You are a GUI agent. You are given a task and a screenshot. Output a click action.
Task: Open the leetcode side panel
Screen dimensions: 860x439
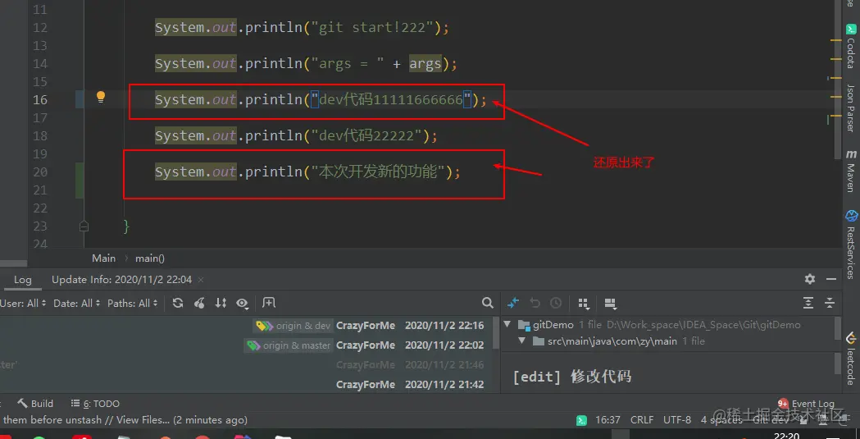coord(851,359)
